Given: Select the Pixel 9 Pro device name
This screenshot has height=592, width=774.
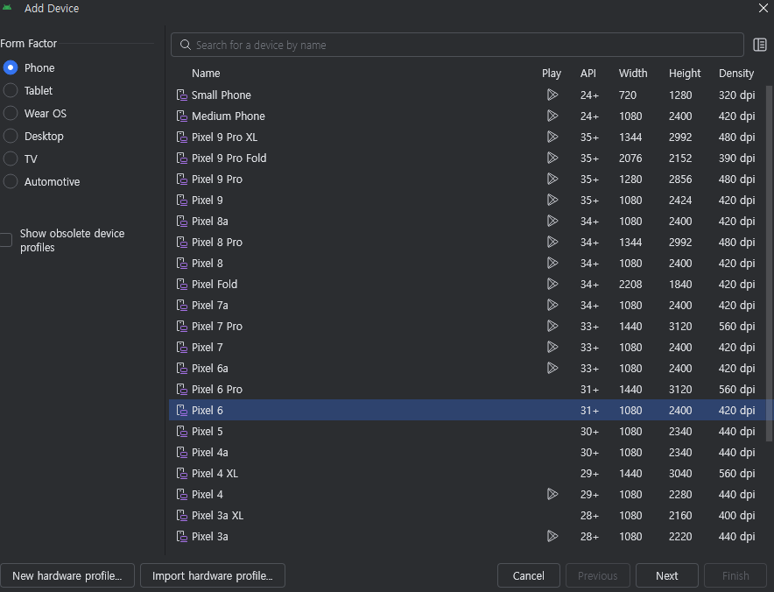Looking at the screenshot, I should [x=217, y=179].
